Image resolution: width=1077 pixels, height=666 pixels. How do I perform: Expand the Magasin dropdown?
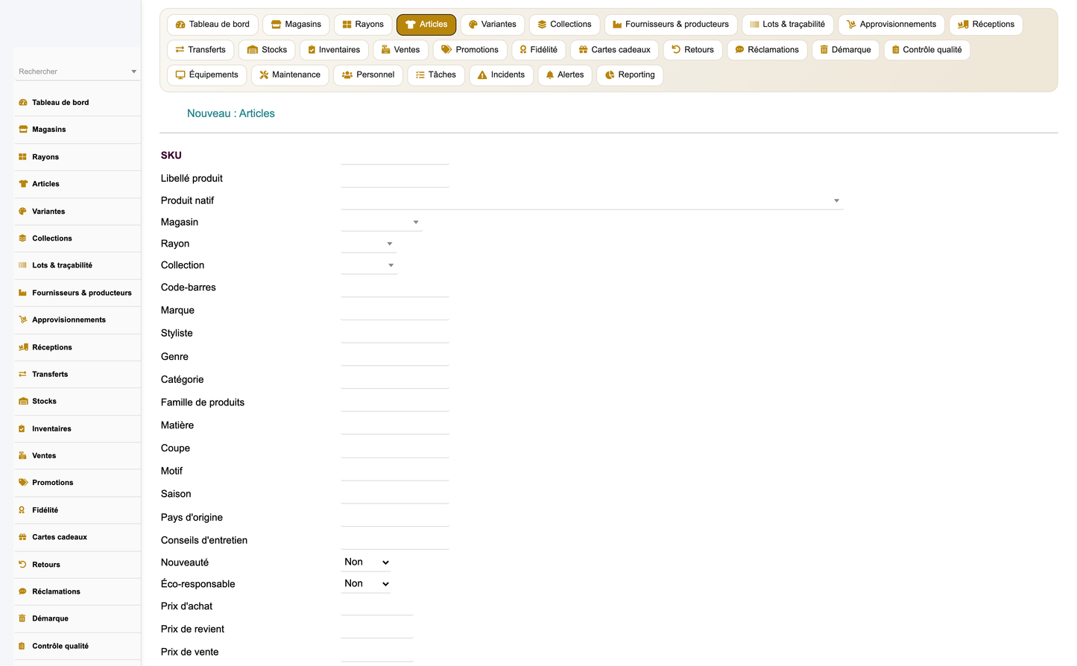382,222
